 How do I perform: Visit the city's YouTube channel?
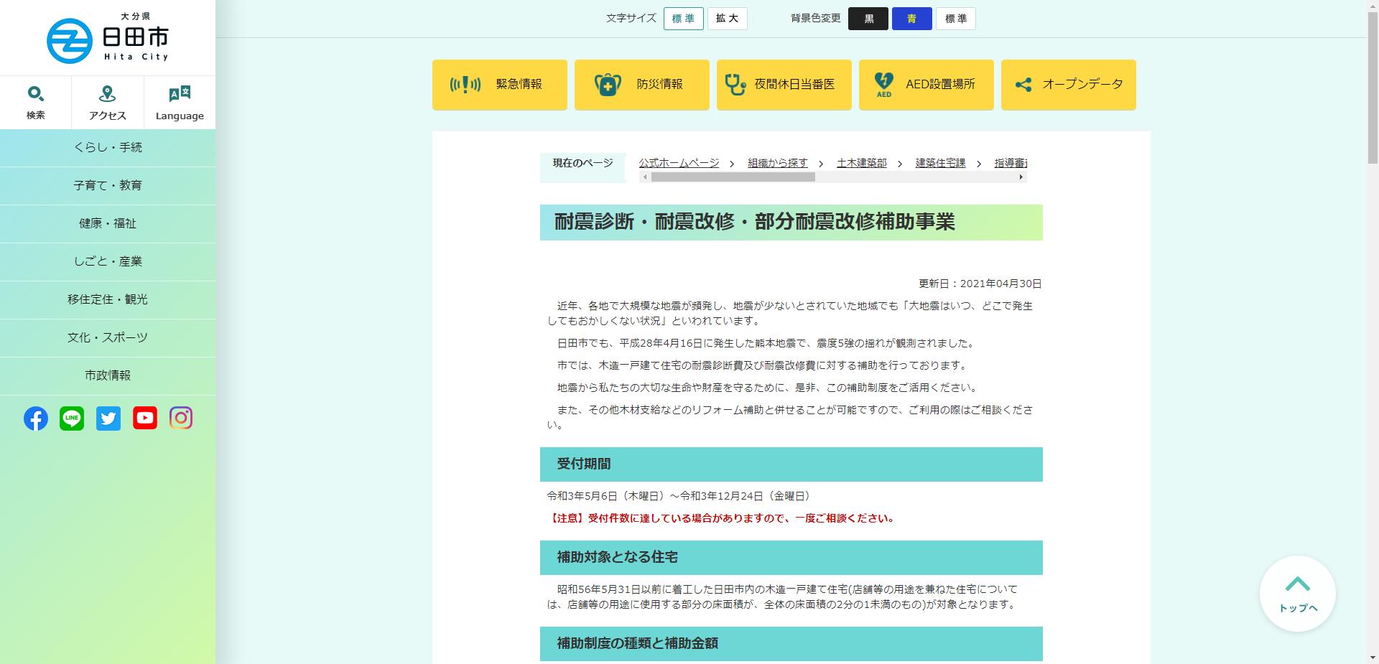click(x=144, y=418)
